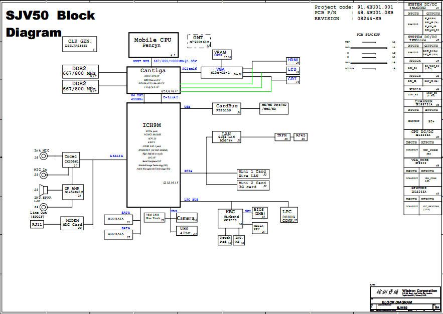
Task: Click the CHARGER table header
Action: pyautogui.click(x=422, y=103)
